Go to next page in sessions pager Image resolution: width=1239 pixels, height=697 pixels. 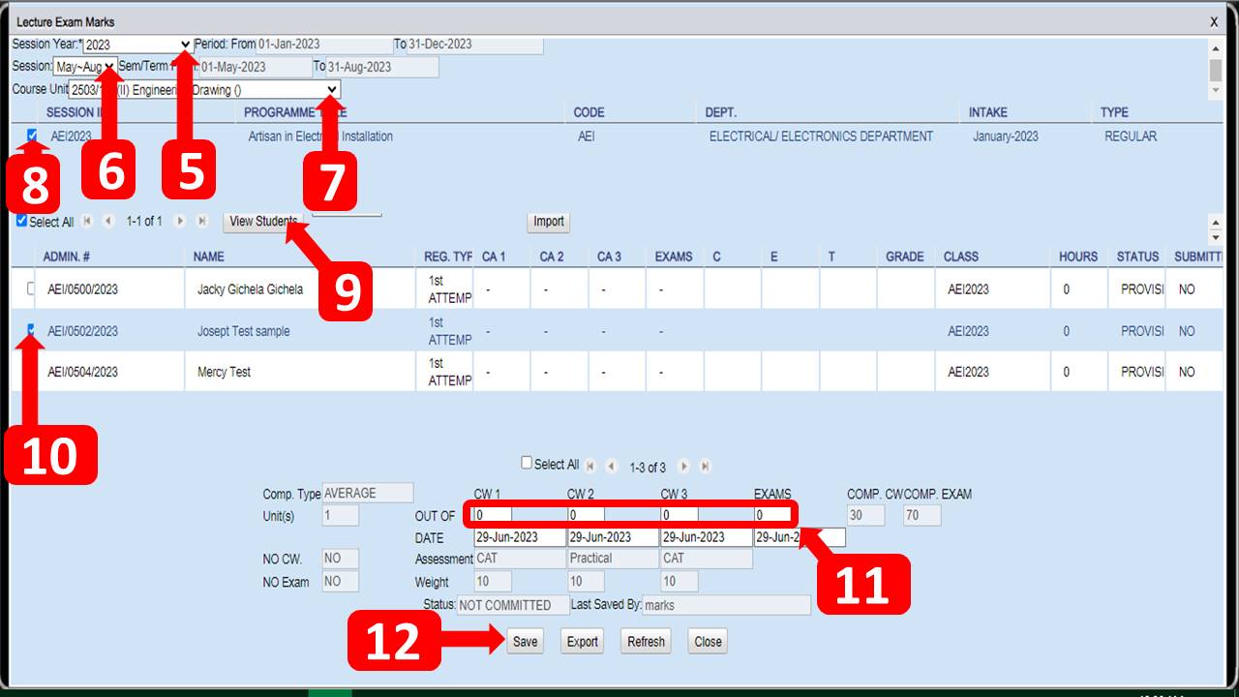pos(180,221)
